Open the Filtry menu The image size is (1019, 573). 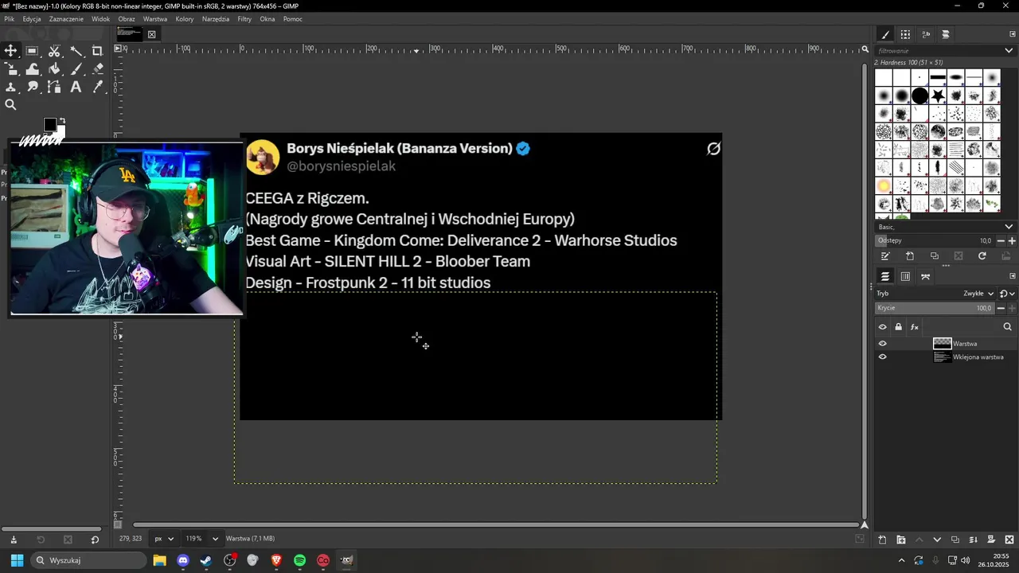click(244, 19)
